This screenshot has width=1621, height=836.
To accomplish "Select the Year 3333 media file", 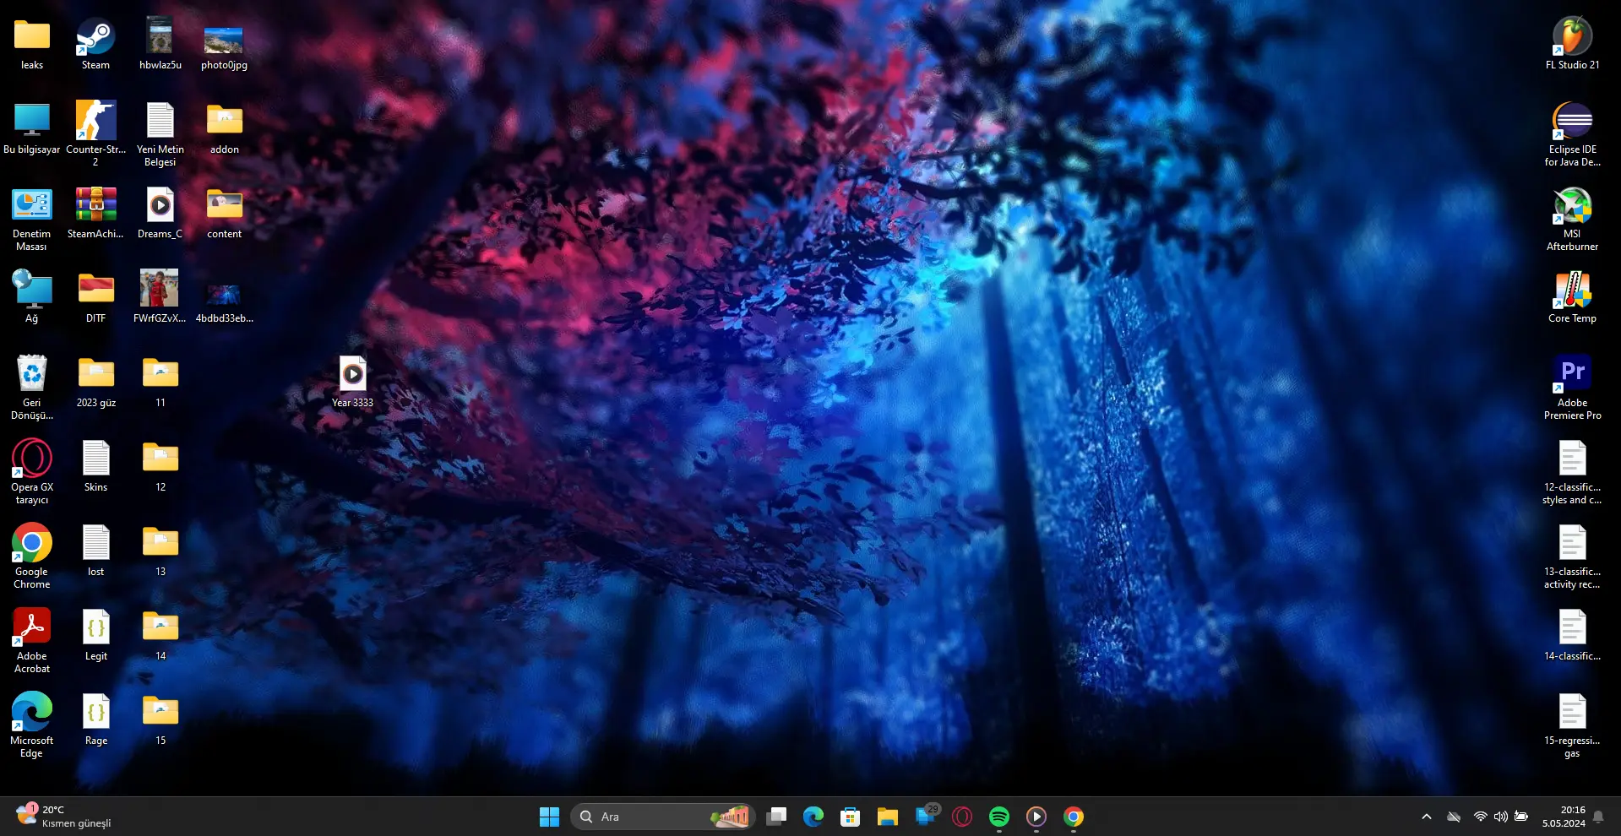I will (352, 383).
